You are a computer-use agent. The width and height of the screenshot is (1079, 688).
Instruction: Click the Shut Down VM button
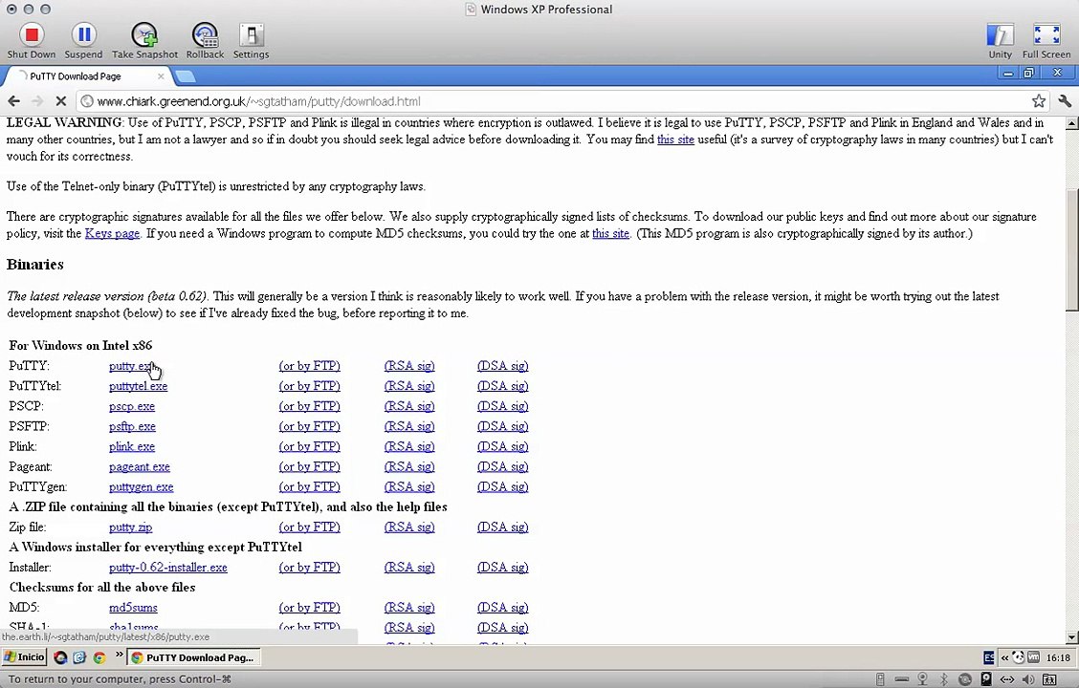pyautogui.click(x=31, y=40)
